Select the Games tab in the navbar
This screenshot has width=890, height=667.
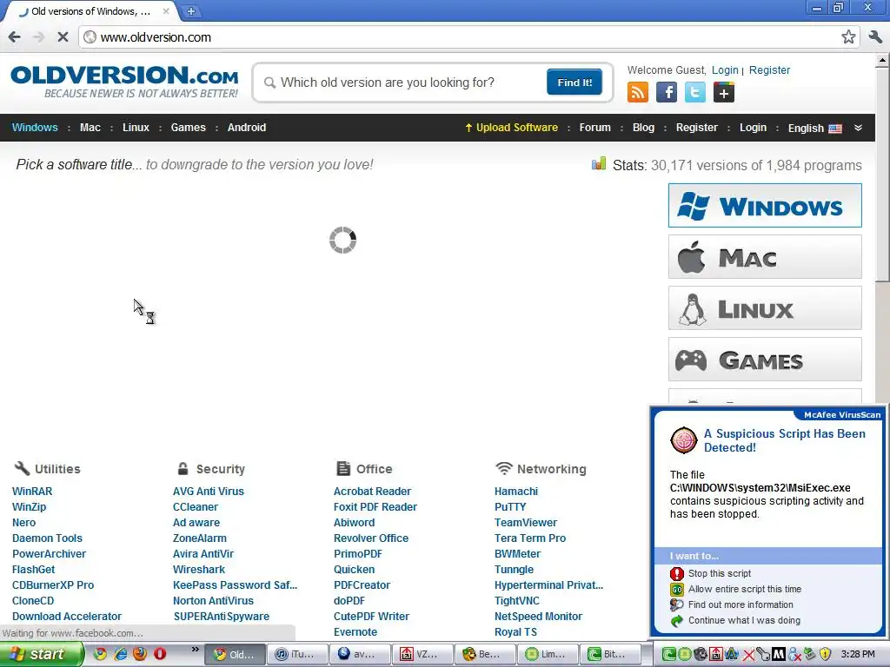[188, 128]
